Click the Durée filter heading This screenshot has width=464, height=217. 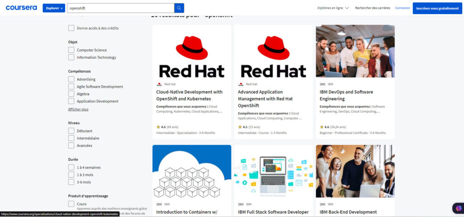[73, 160]
